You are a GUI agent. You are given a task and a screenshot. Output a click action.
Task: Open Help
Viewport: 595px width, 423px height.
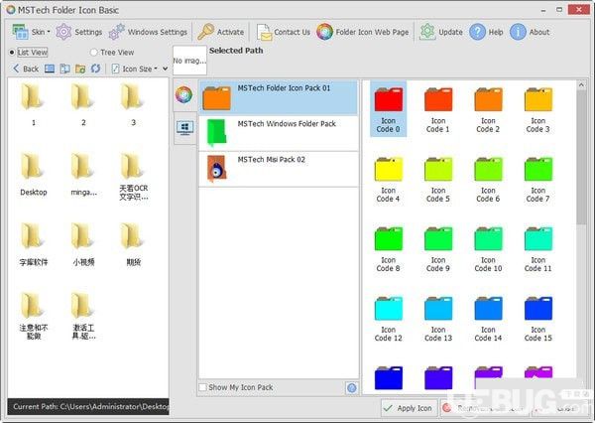tap(486, 32)
